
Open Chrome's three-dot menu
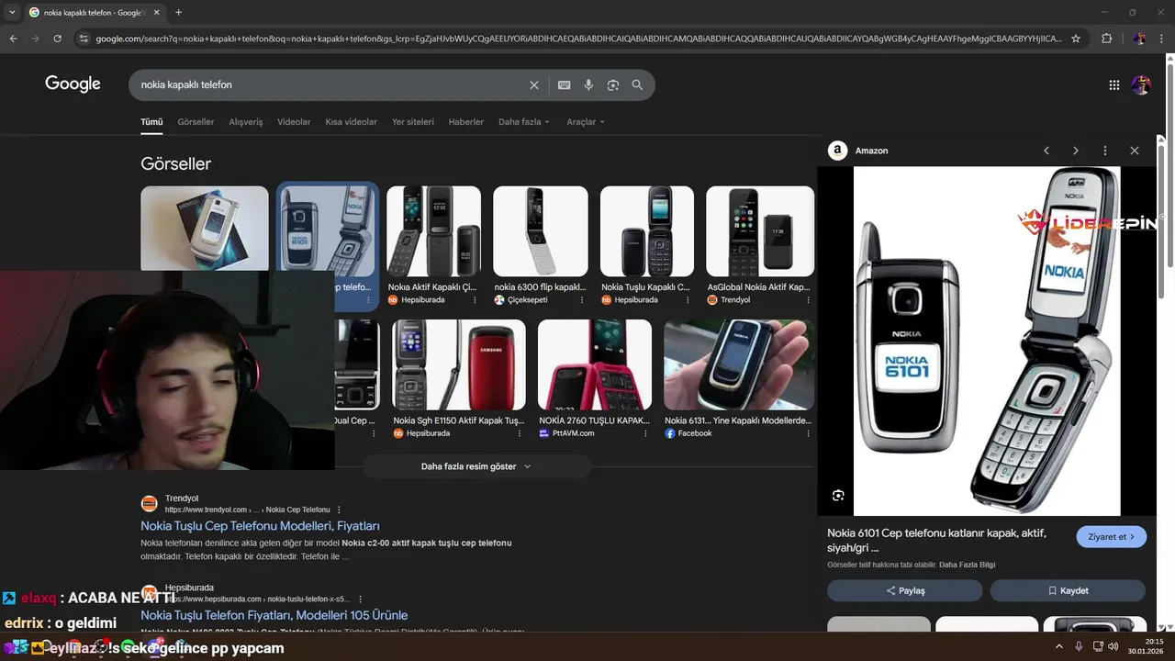[1161, 39]
